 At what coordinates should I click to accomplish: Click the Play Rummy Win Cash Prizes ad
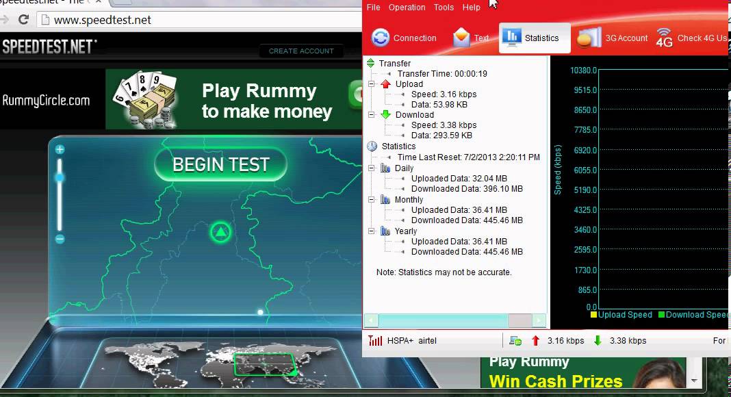tap(582, 373)
